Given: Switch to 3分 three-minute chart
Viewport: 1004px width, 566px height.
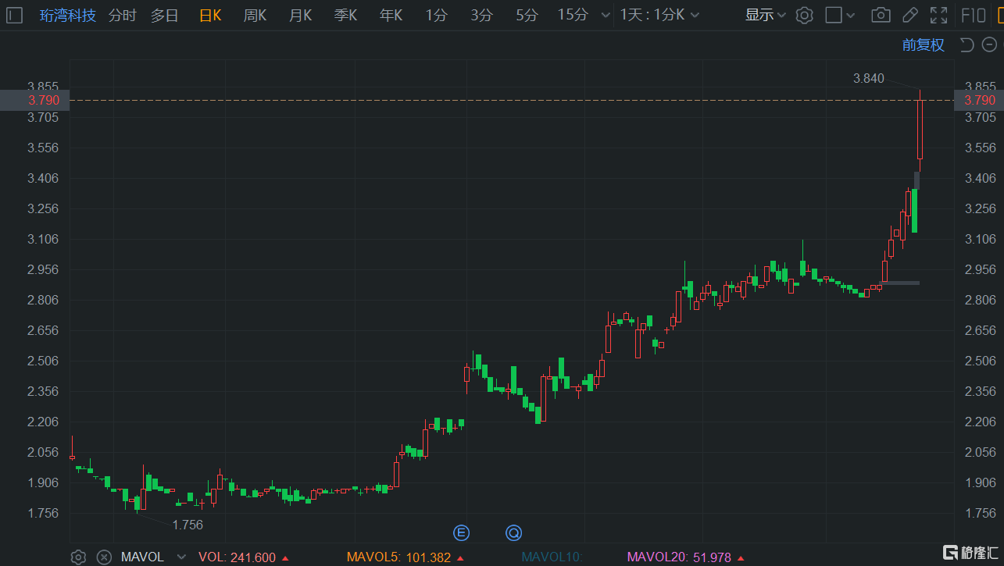Looking at the screenshot, I should (x=482, y=15).
